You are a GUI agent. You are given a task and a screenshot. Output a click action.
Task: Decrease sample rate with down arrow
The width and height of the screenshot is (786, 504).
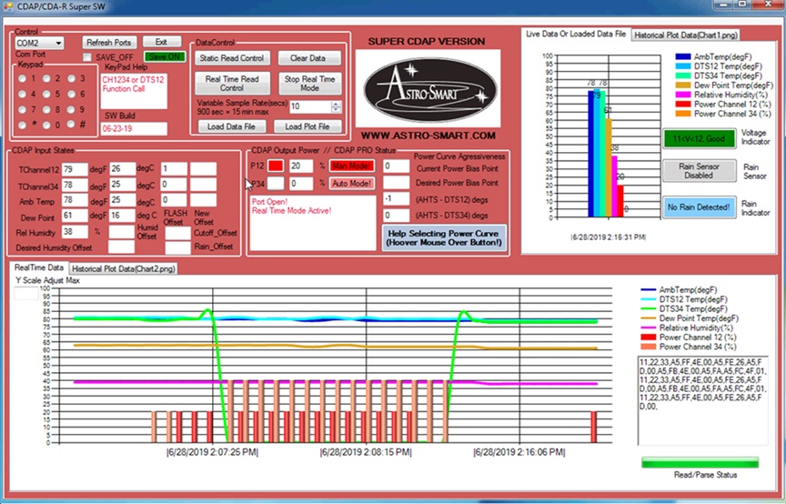click(337, 109)
